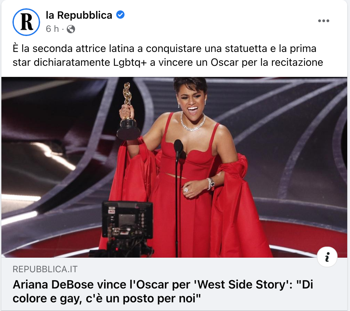The image size is (350, 311).
Task: Click headline line 'colore e gay, c'è un posto'
Action: click(x=107, y=299)
